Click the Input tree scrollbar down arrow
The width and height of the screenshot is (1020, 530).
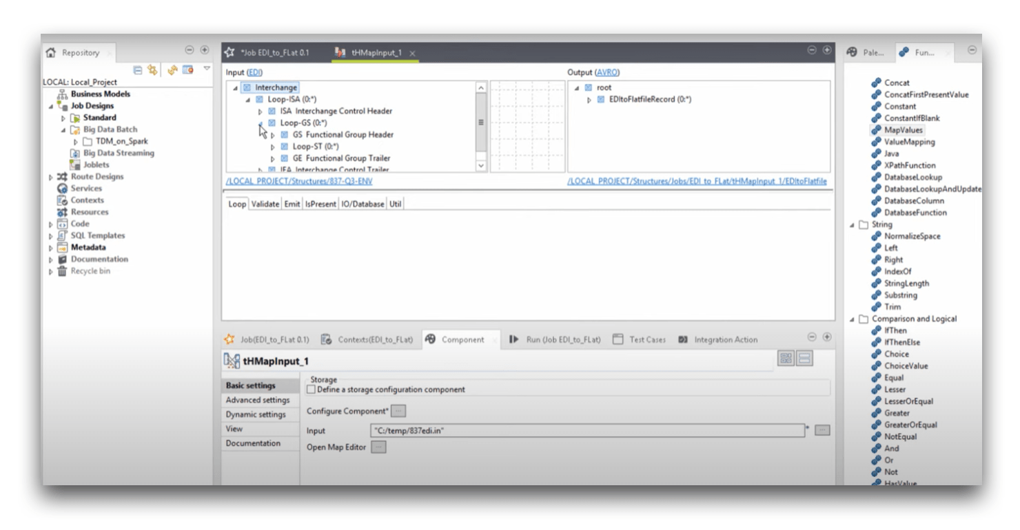[x=481, y=166]
